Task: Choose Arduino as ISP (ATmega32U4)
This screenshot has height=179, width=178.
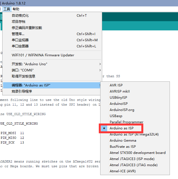Action: point(135,134)
